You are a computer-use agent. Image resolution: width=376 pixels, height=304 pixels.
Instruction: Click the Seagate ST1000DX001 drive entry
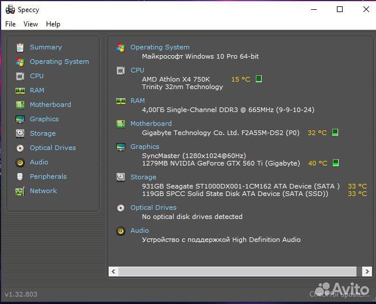pos(241,186)
